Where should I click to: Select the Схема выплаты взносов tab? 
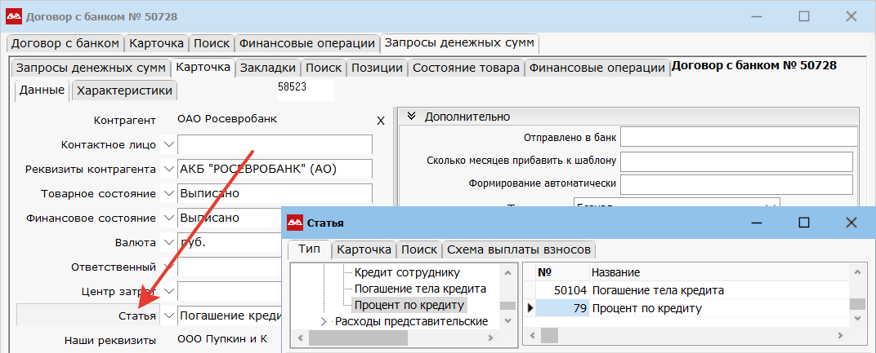coord(519,249)
